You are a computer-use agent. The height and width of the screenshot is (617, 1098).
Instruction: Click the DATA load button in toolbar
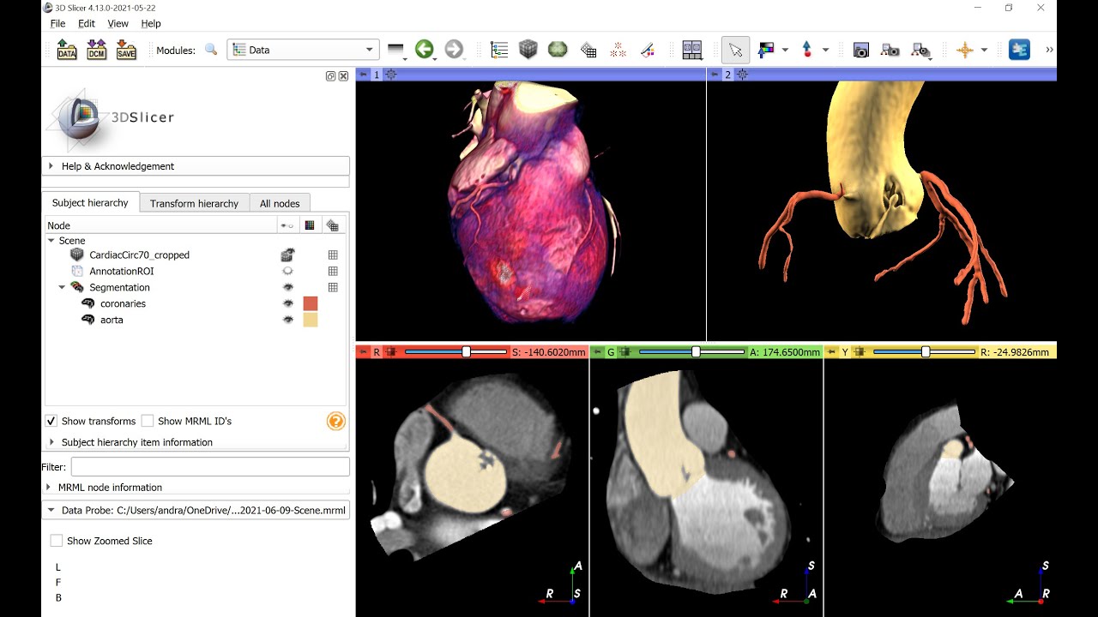point(66,50)
